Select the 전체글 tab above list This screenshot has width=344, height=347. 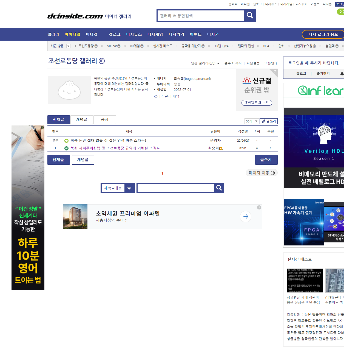point(58,120)
